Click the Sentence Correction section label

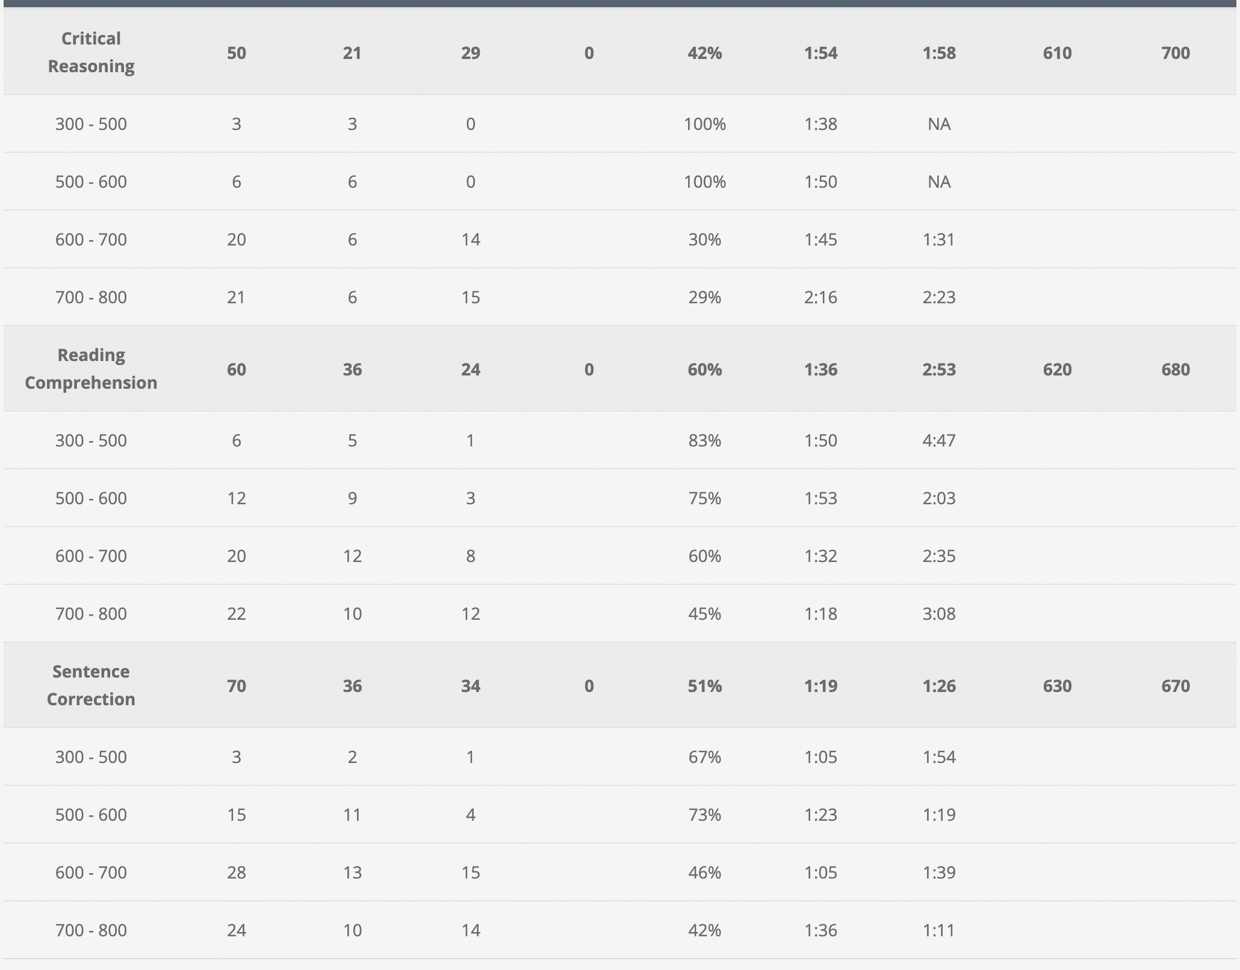(x=91, y=685)
